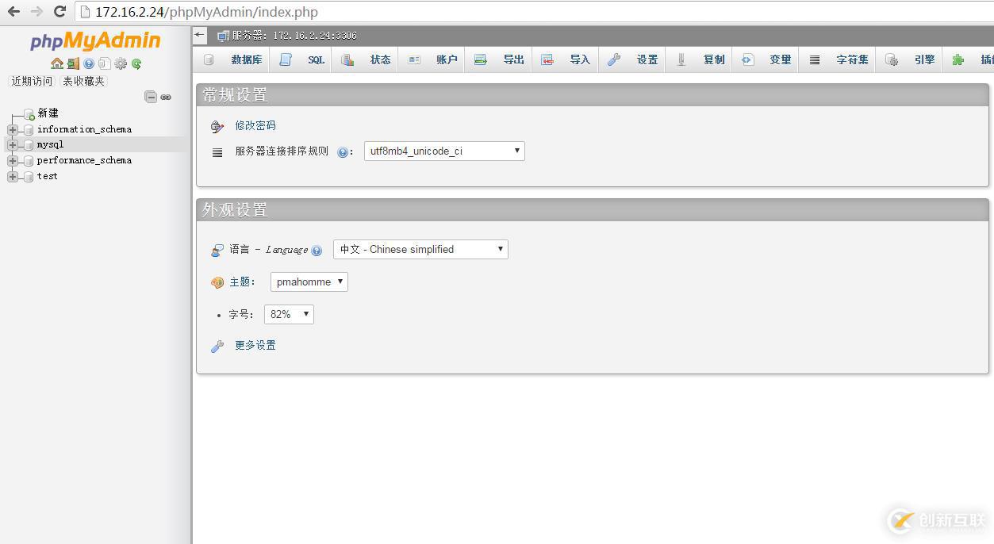This screenshot has width=994, height=544.
Task: Click 主题 theme label link
Action: 240,282
